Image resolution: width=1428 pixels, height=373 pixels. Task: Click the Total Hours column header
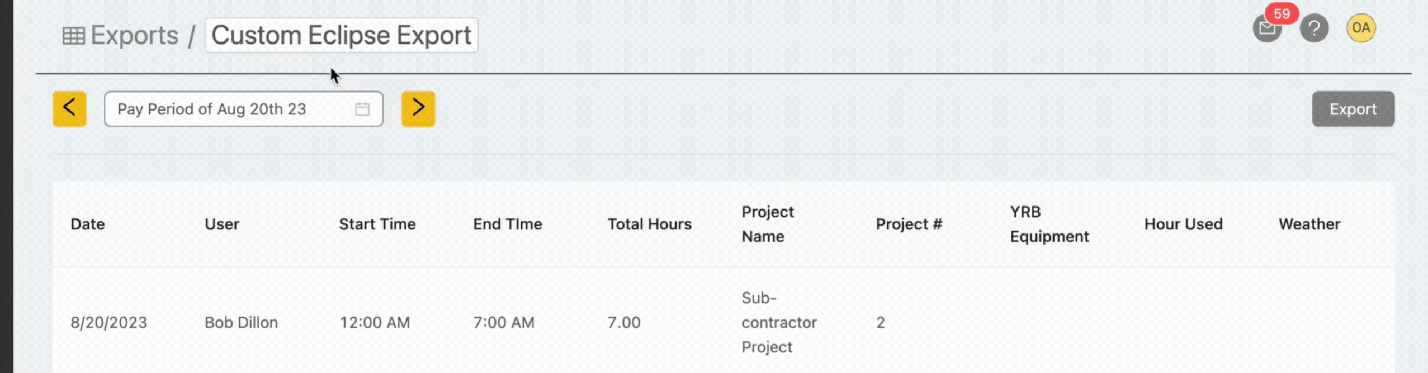[649, 224]
